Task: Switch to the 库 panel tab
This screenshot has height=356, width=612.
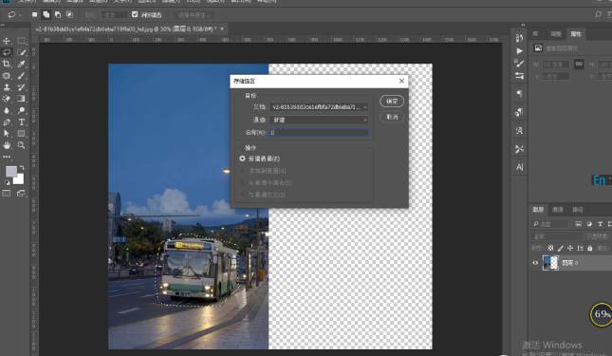Action: point(535,34)
